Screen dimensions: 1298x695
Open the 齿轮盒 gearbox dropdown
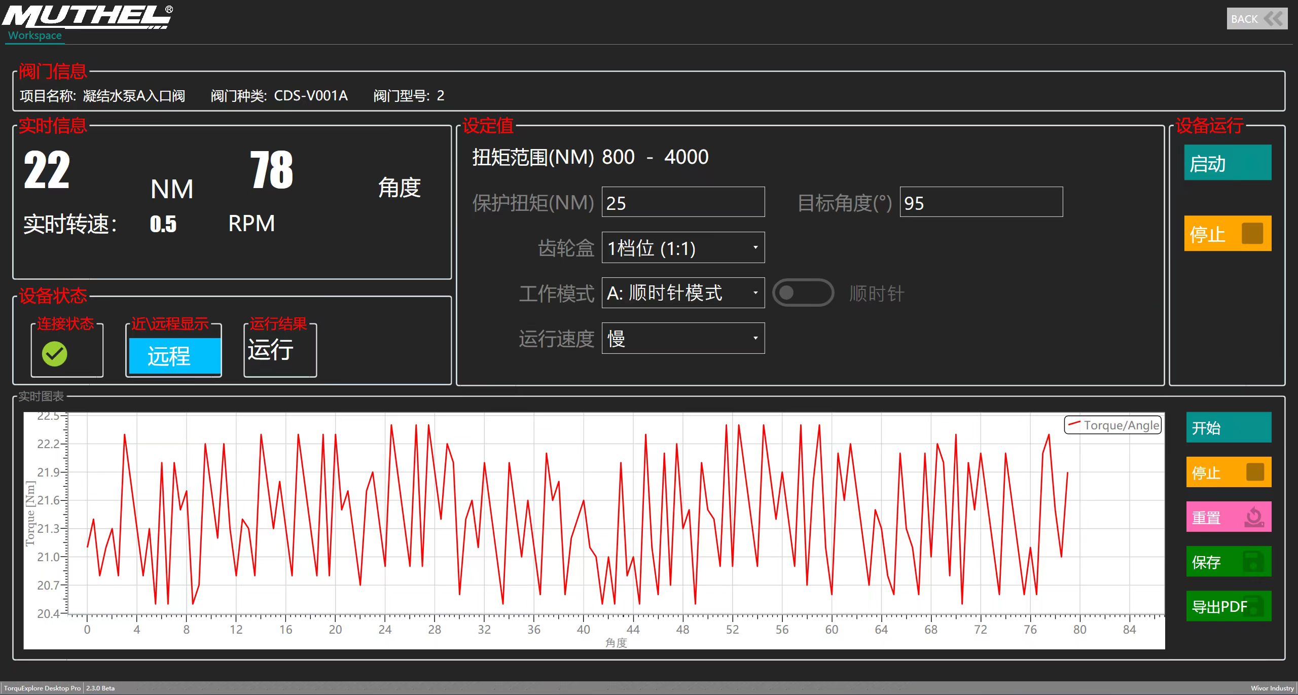click(683, 248)
